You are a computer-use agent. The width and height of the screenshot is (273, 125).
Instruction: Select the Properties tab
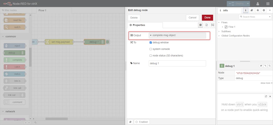coord(145,25)
